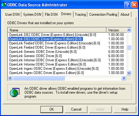Viewport: 139px width, 116px height.
Task: Select OpenLink Ingres ODBC Driver (Express Edition) [6.0]
Action: pyautogui.click(x=46, y=73)
